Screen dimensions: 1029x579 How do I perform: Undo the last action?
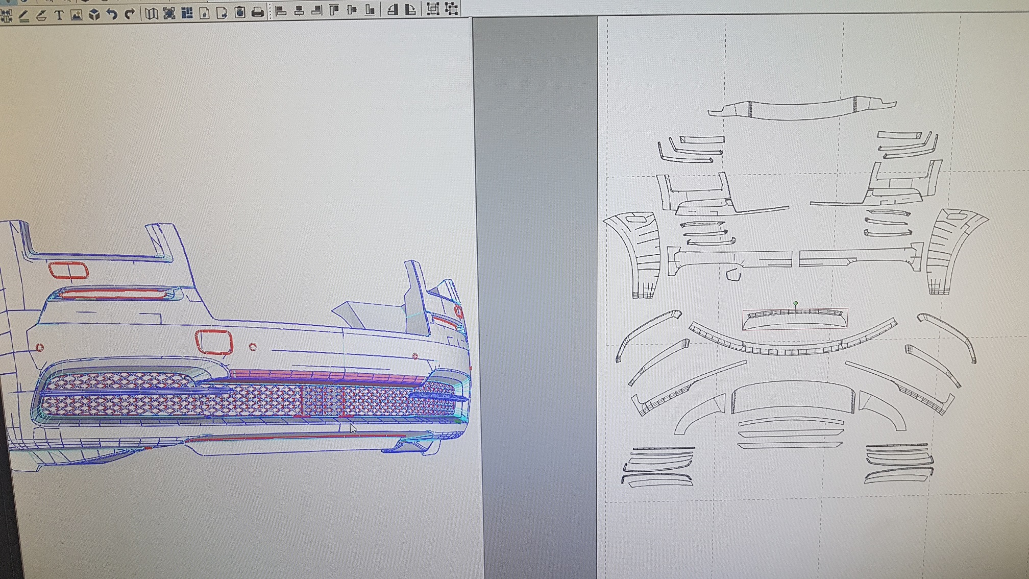112,14
